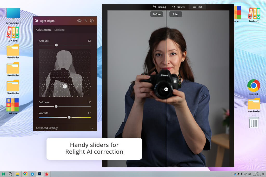This screenshot has height=177, width=266.
Task: Select the recycle bin desktop icon
Action: (254, 122)
